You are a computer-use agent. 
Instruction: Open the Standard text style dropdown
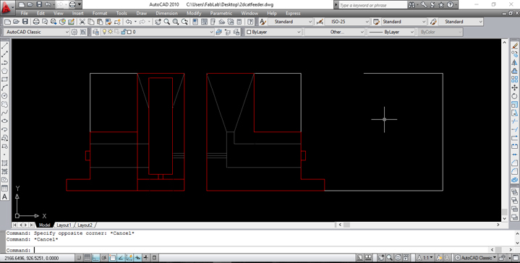[x=291, y=22]
